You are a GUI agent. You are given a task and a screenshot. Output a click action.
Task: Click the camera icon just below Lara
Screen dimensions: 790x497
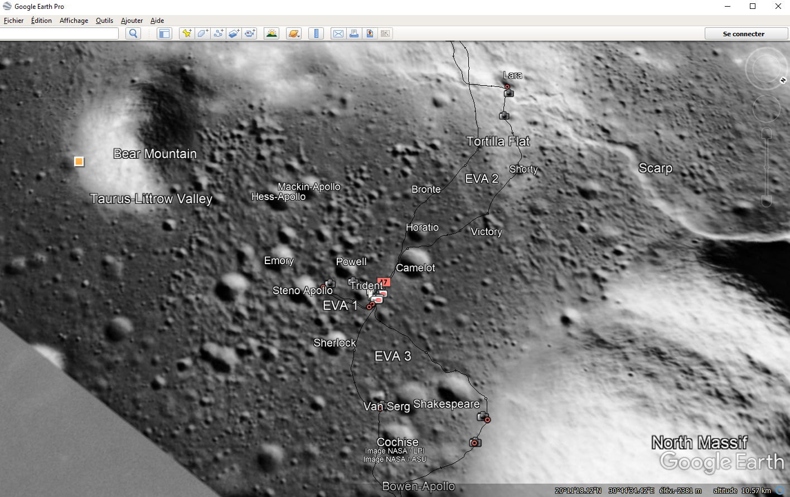(509, 93)
